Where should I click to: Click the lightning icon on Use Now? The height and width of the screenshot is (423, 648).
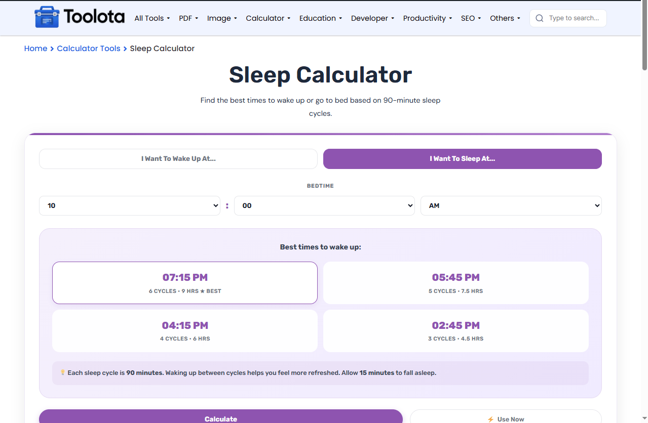pyautogui.click(x=490, y=419)
